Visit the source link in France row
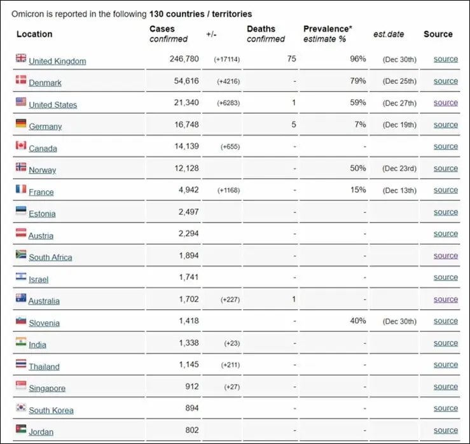This screenshot has width=470, height=444. pyautogui.click(x=446, y=190)
